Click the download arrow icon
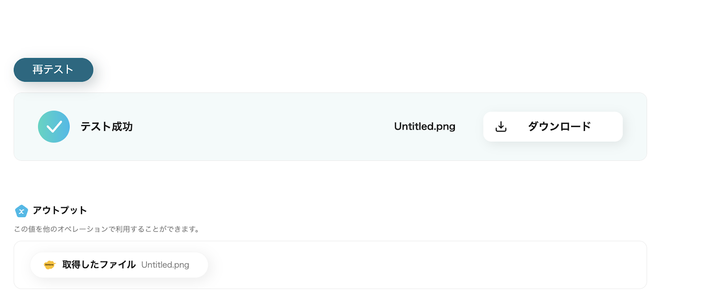The width and height of the screenshot is (715, 306). pyautogui.click(x=501, y=127)
